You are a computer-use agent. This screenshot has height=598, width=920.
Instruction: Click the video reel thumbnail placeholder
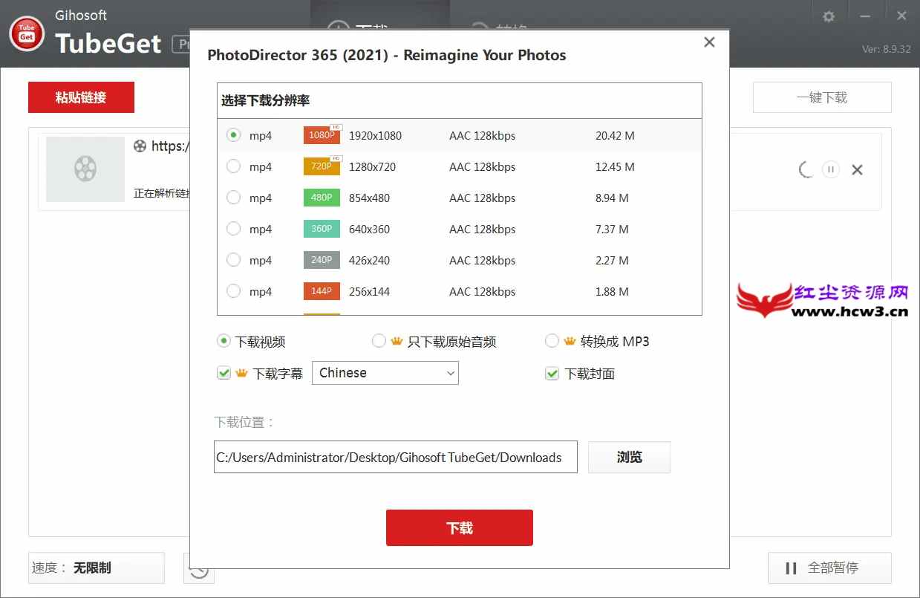[85, 169]
